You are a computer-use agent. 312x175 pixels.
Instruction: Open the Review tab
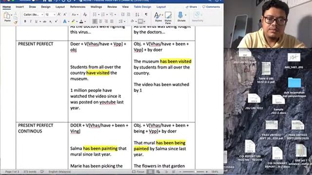pyautogui.click(x=112, y=7)
